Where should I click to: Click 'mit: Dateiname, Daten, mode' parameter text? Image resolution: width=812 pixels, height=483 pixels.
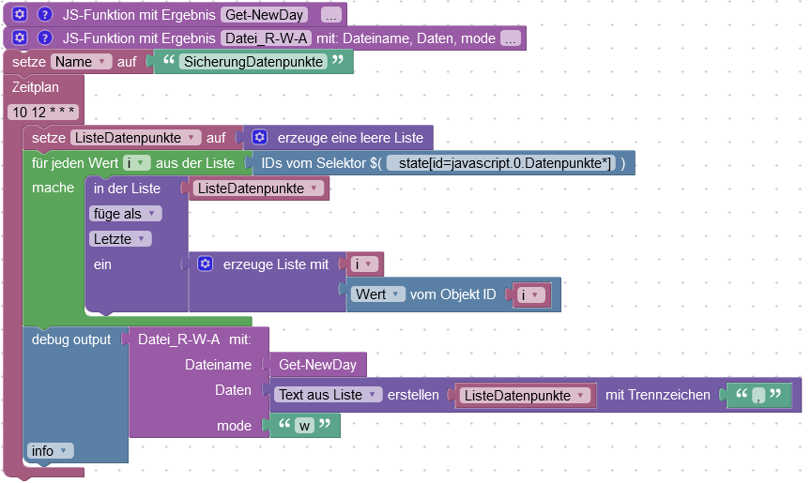[406, 38]
